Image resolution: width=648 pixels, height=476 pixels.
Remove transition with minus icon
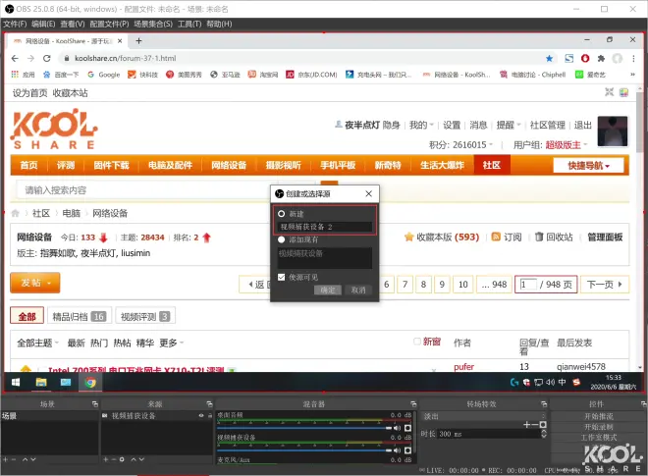[535, 424]
